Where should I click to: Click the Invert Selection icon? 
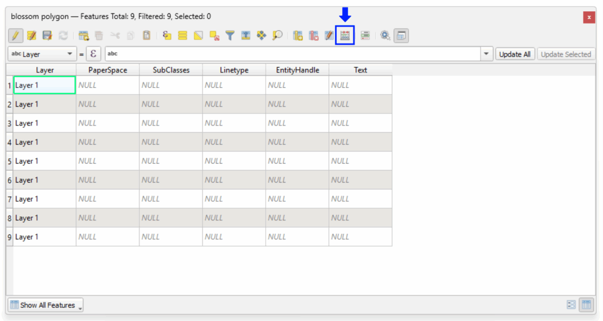coord(198,36)
